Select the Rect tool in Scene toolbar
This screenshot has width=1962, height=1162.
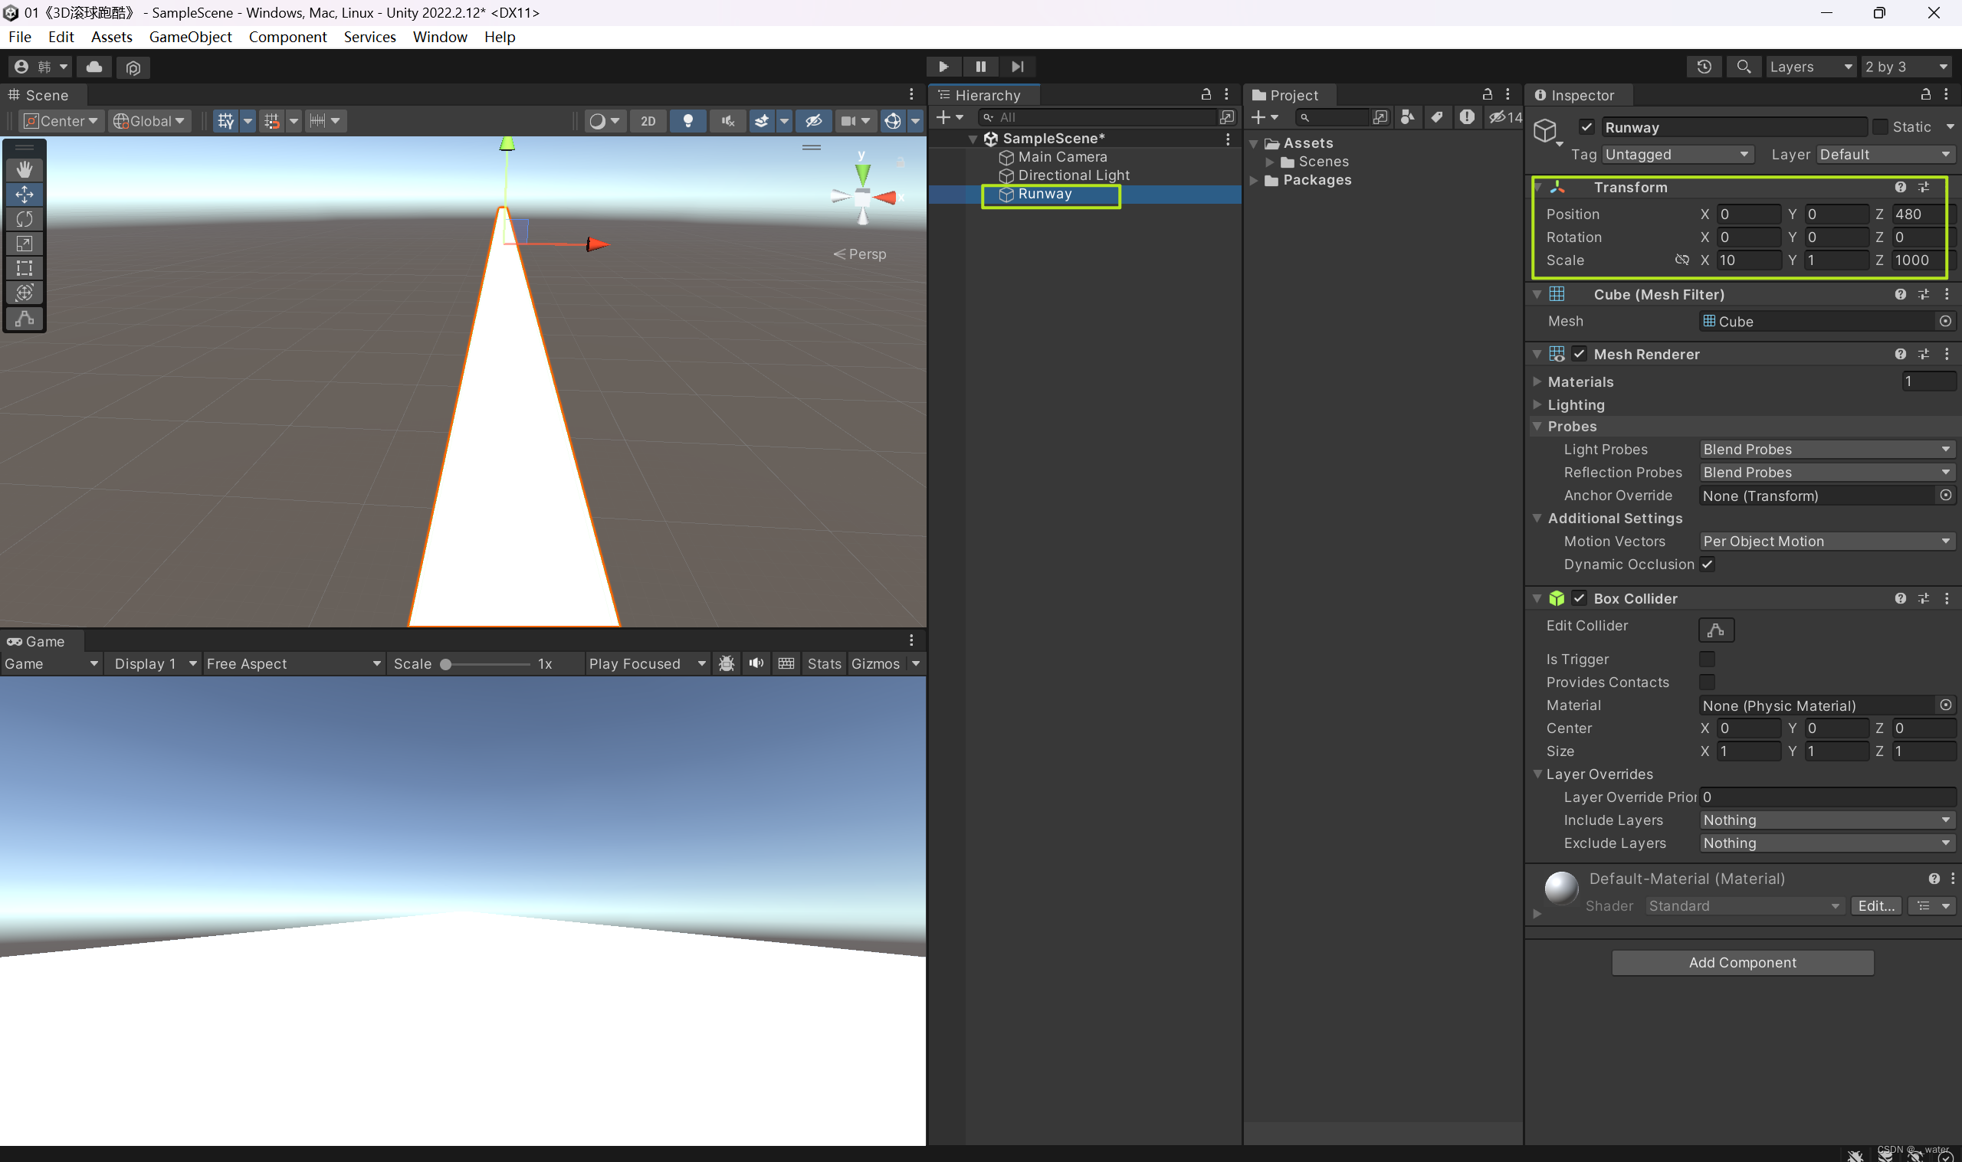pos(25,268)
